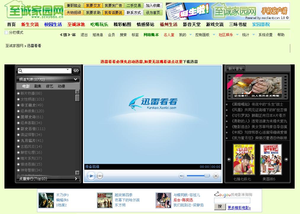The image size is (300, 214).
Task: Click the stop button in the player
Action: tap(100, 176)
